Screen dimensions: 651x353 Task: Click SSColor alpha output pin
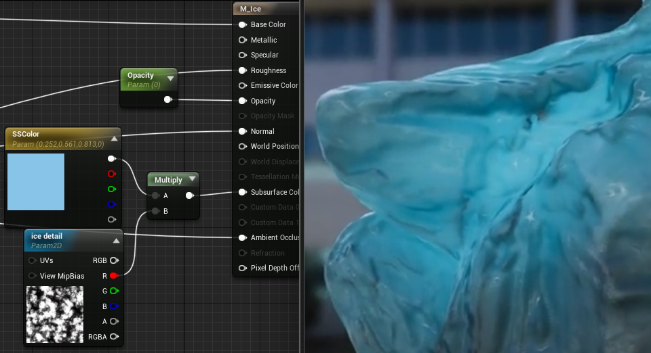111,219
